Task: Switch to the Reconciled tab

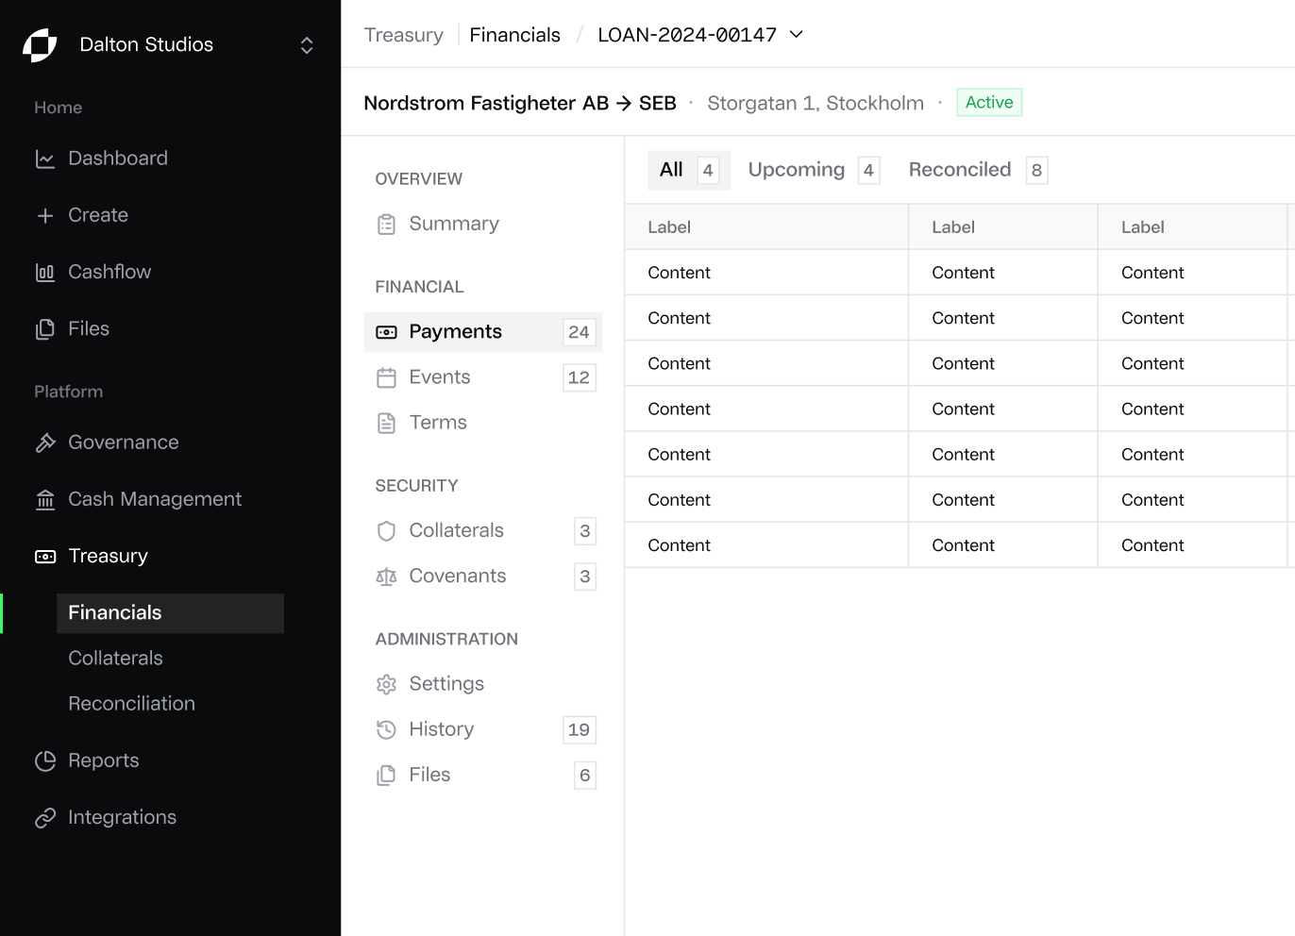Action: 978,170
